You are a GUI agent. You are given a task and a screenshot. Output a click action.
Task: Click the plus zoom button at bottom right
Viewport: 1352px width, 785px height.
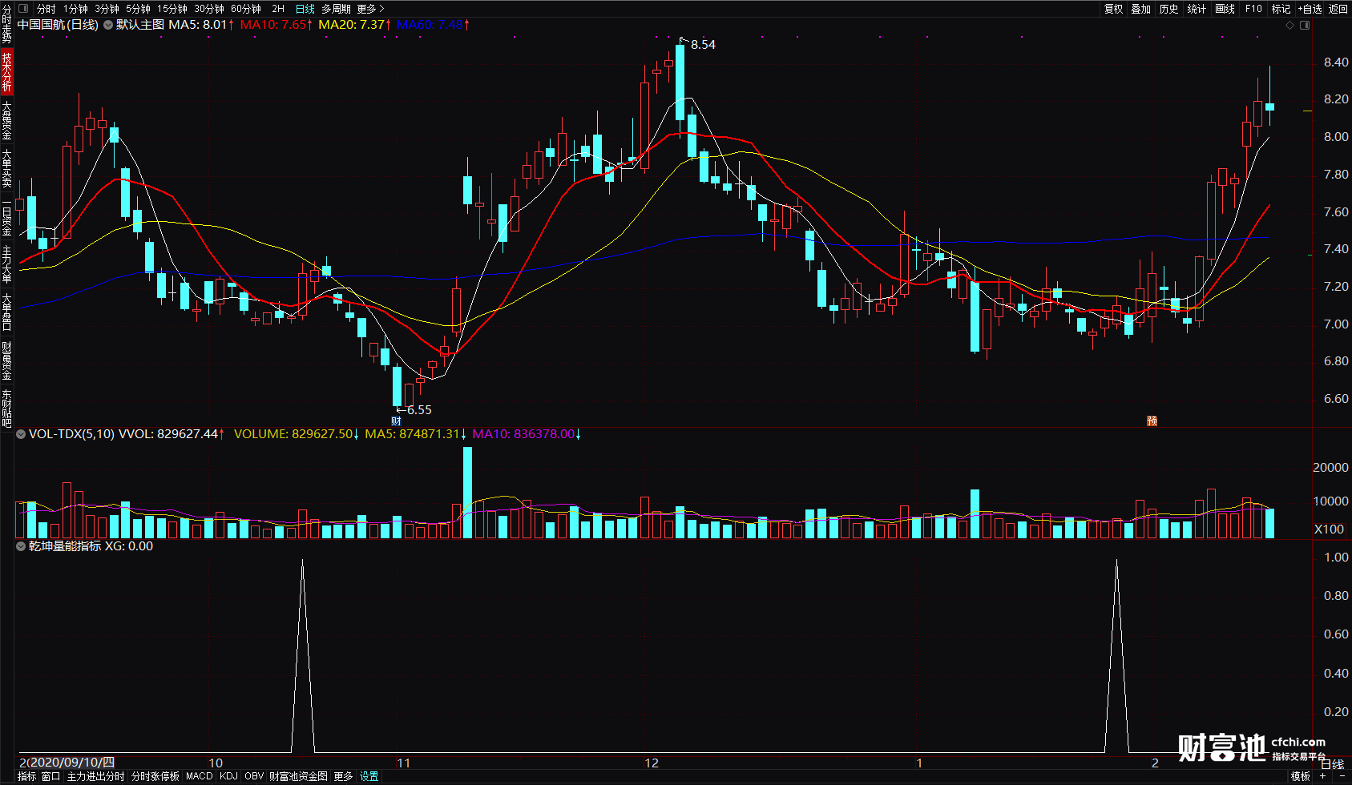1323,776
